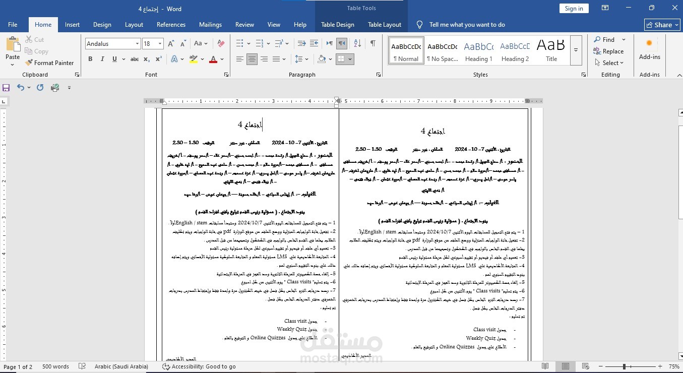Click Arabic (Saudi Arabia) language indicator
The width and height of the screenshot is (683, 373).
click(121, 366)
